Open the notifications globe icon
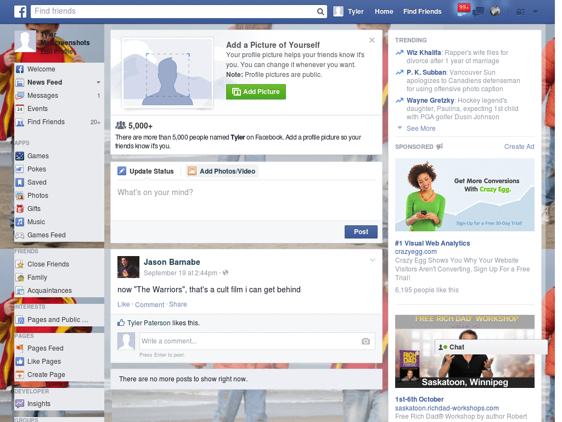The image size is (562, 422). tap(496, 12)
